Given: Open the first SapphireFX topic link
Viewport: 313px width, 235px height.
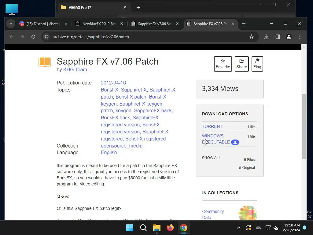Looking at the screenshot, I should 134,90.
